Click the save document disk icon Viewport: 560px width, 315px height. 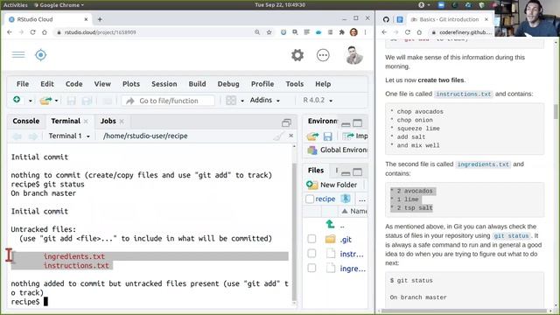click(72, 101)
